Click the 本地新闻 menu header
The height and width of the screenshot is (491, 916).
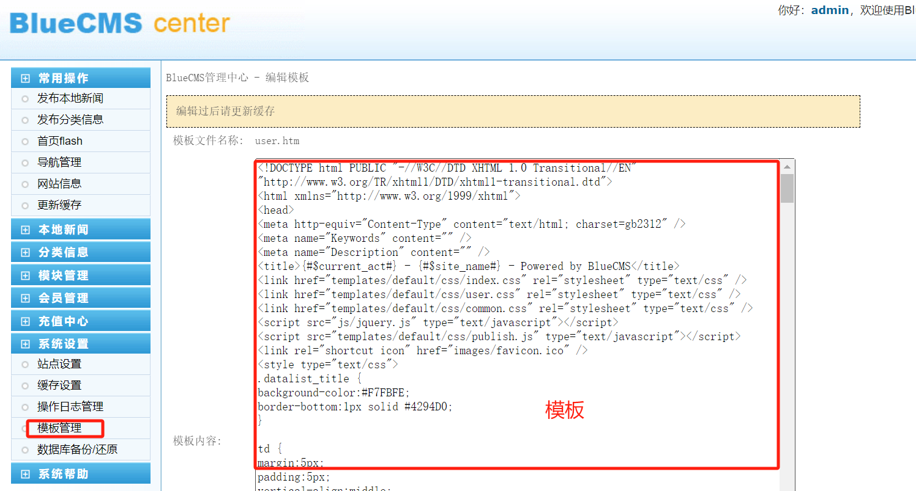tap(81, 230)
